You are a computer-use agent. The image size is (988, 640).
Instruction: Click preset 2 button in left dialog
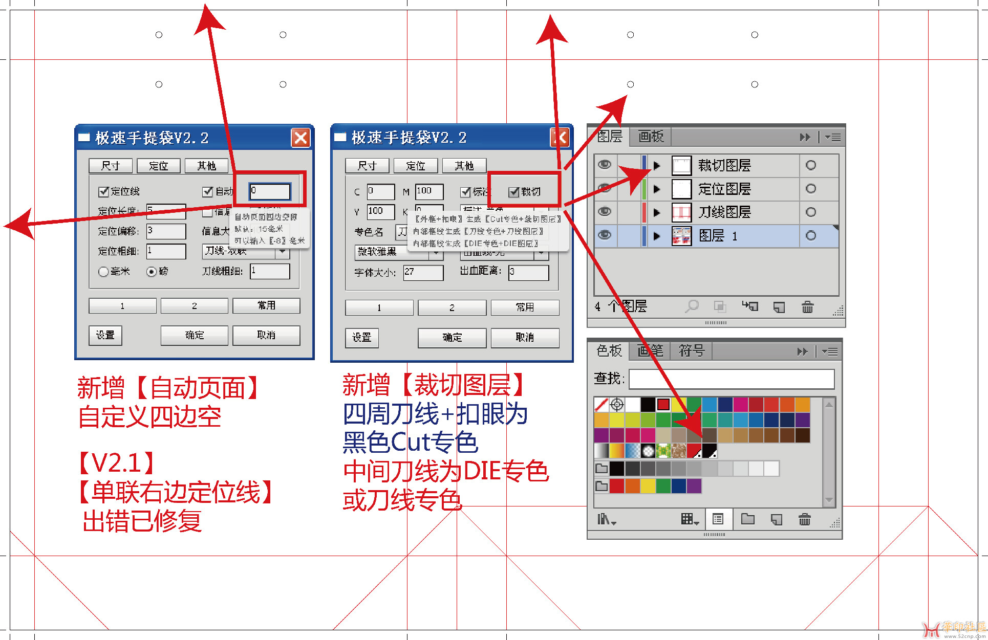(195, 306)
